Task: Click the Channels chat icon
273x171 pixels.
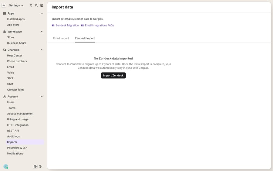Action: (x=5, y=50)
